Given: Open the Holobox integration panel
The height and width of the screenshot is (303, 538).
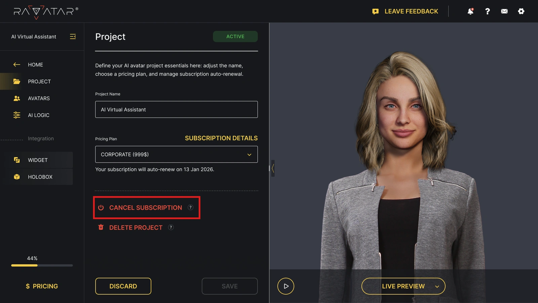Looking at the screenshot, I should tap(40, 177).
